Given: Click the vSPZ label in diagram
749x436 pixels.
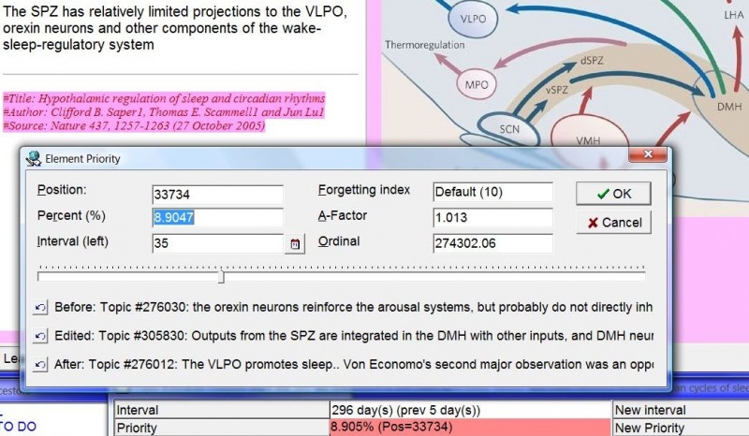Looking at the screenshot, I should tap(556, 89).
